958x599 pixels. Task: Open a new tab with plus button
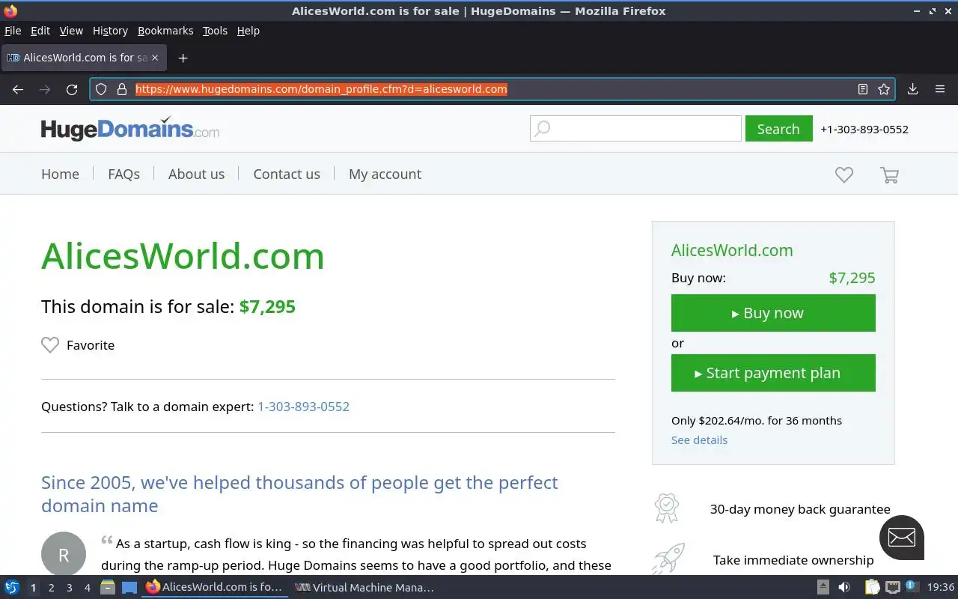tap(183, 58)
